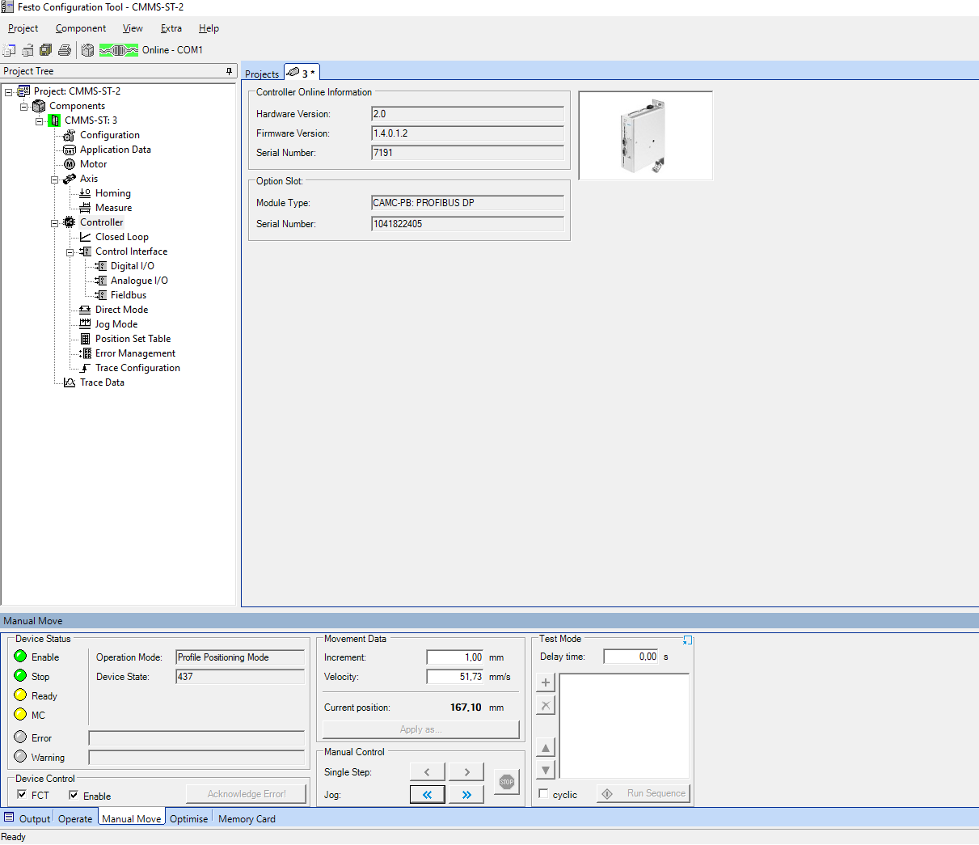This screenshot has width=979, height=845.
Task: Select Position Set Table in the tree
Action: (133, 339)
